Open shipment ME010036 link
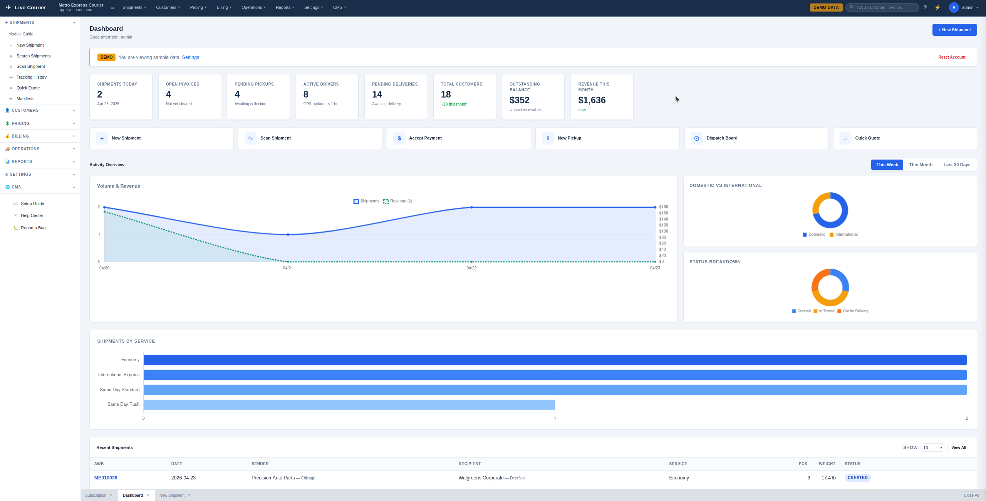Screen dimensions: 986x501 [106, 478]
